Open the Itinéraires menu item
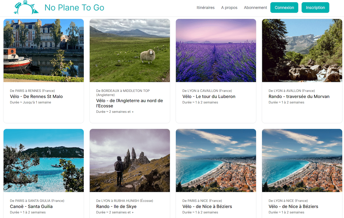The height and width of the screenshot is (218, 344). (206, 8)
